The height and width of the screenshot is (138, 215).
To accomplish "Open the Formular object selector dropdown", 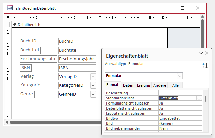I will [180, 76].
